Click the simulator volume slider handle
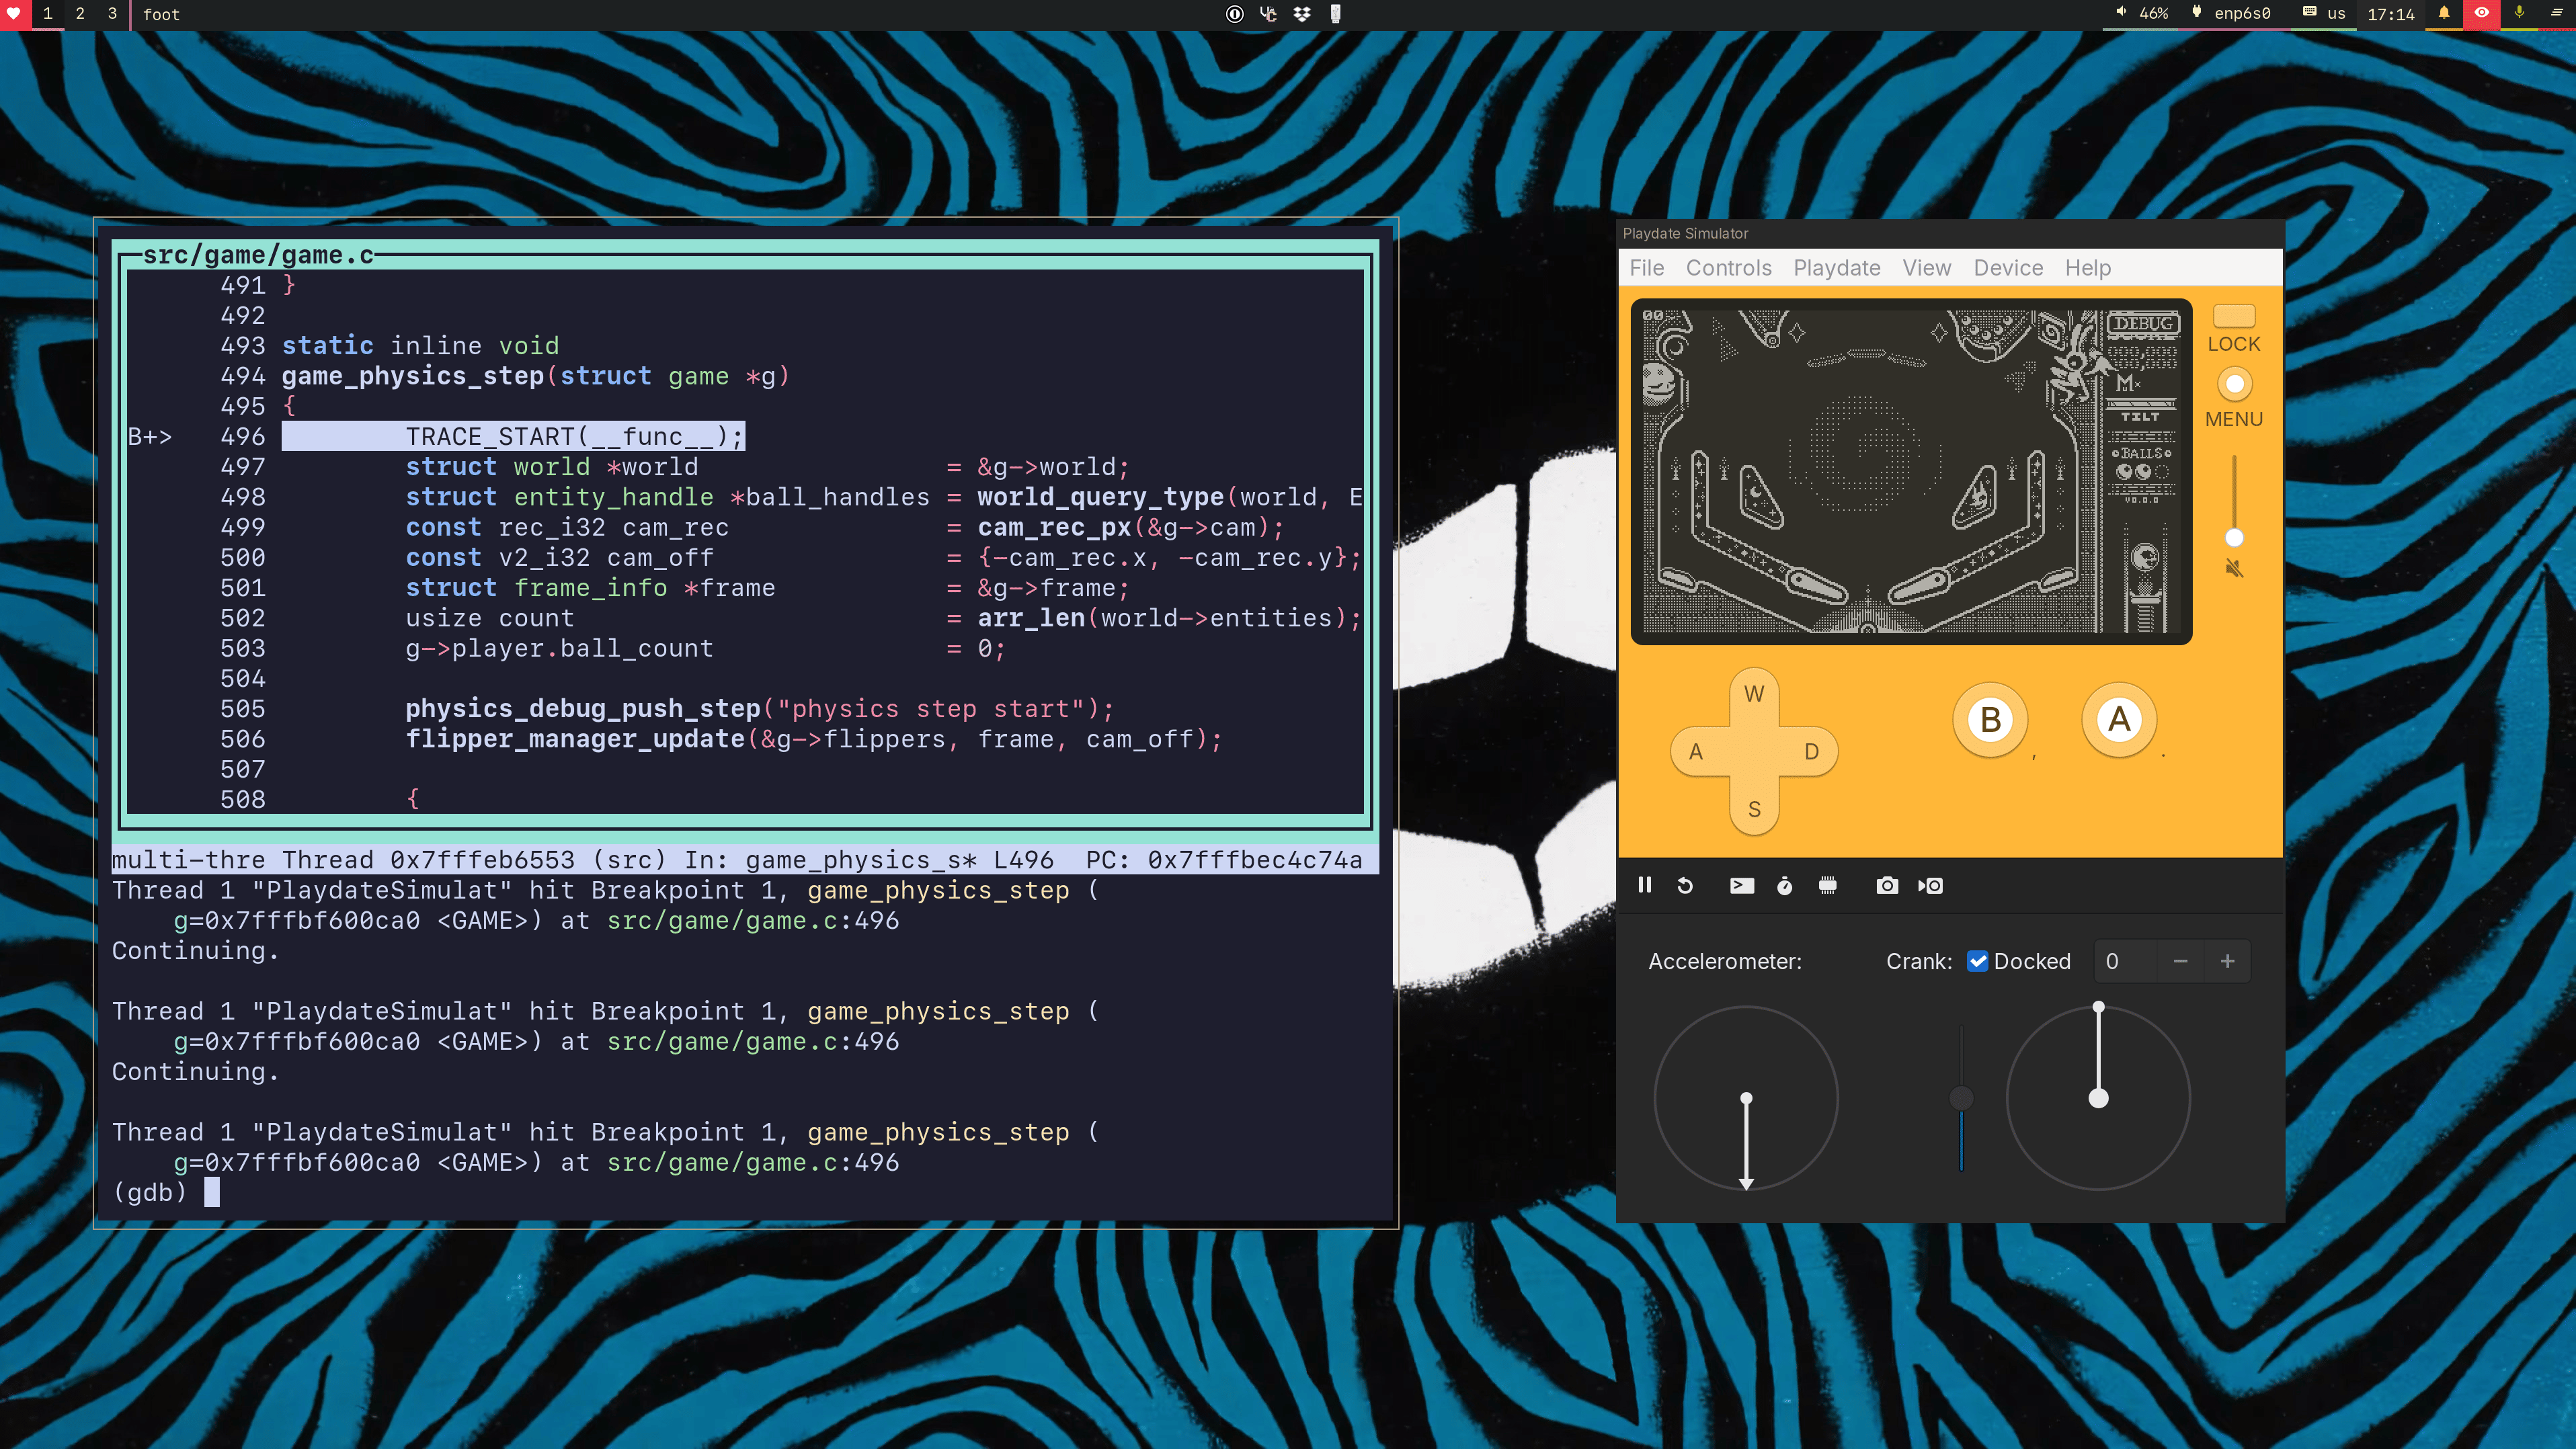 tap(2234, 538)
